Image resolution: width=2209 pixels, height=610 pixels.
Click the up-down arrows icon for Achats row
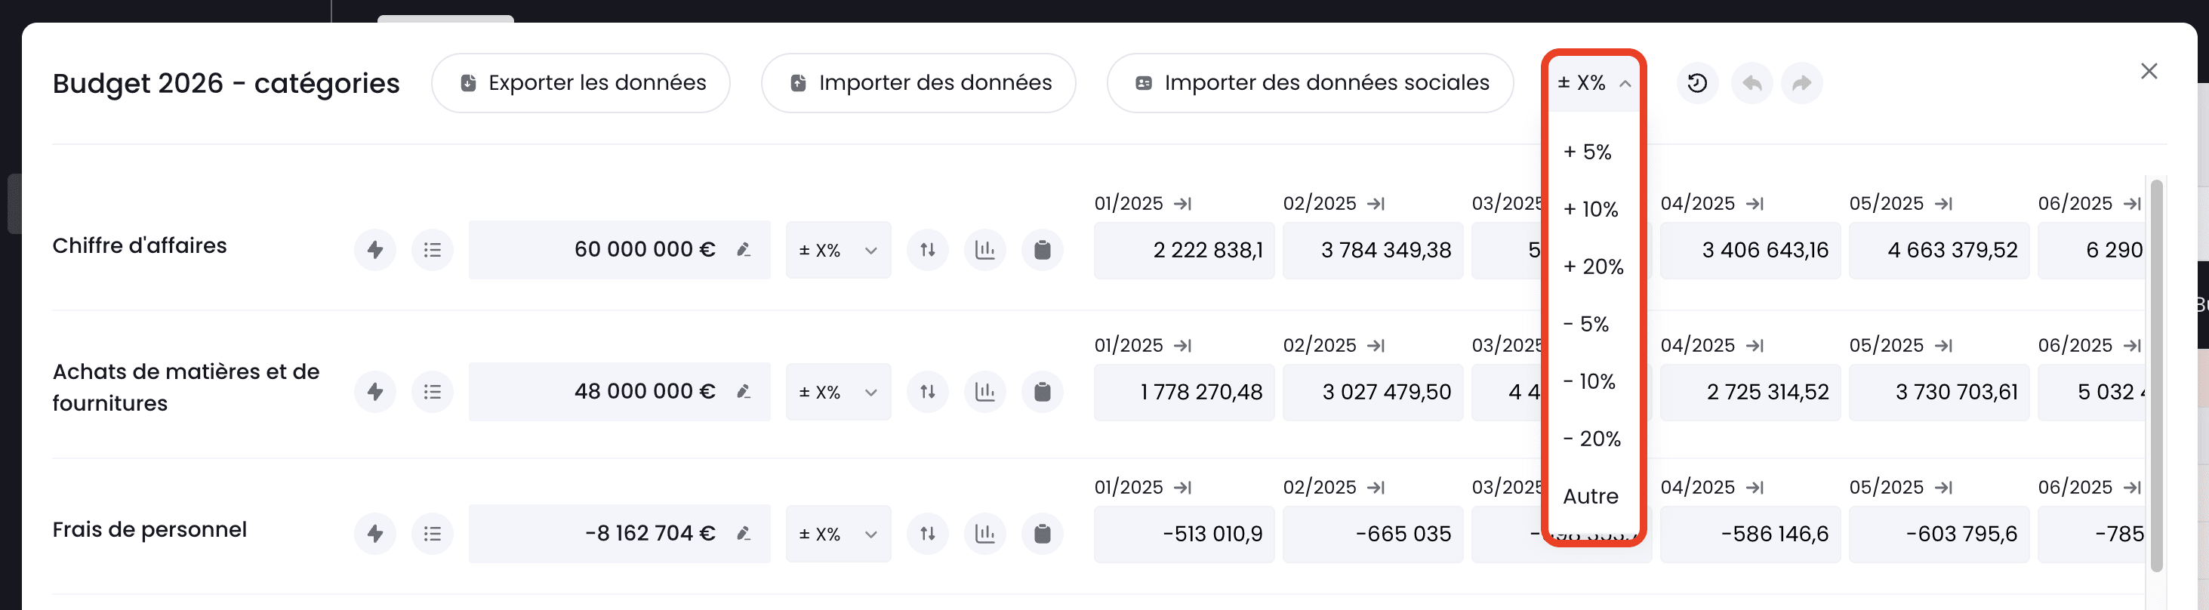coord(928,392)
